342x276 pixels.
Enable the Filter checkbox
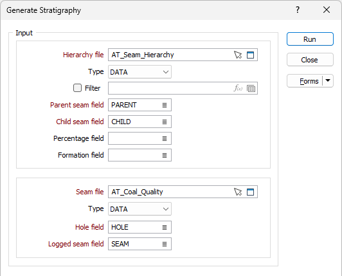point(77,88)
